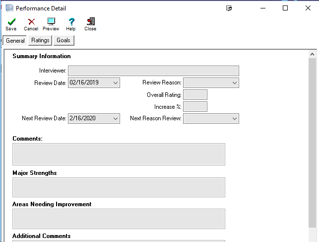Viewport: 319px width, 242px height.
Task: Click the vertical scrollbar up arrow
Action: (x=312, y=54)
